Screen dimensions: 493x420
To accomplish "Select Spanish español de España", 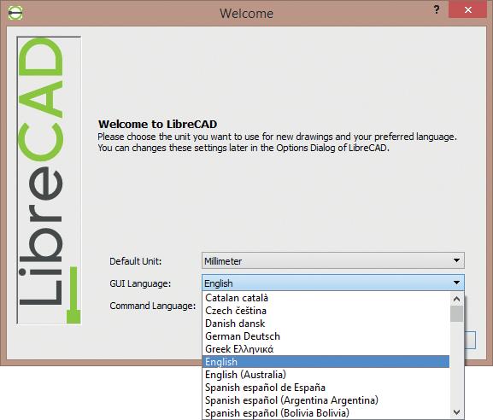I will [326, 388].
